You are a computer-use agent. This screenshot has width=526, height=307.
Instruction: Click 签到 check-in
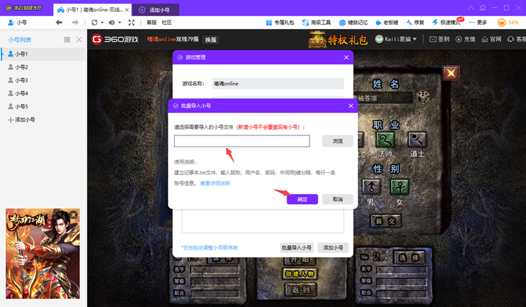(439, 39)
